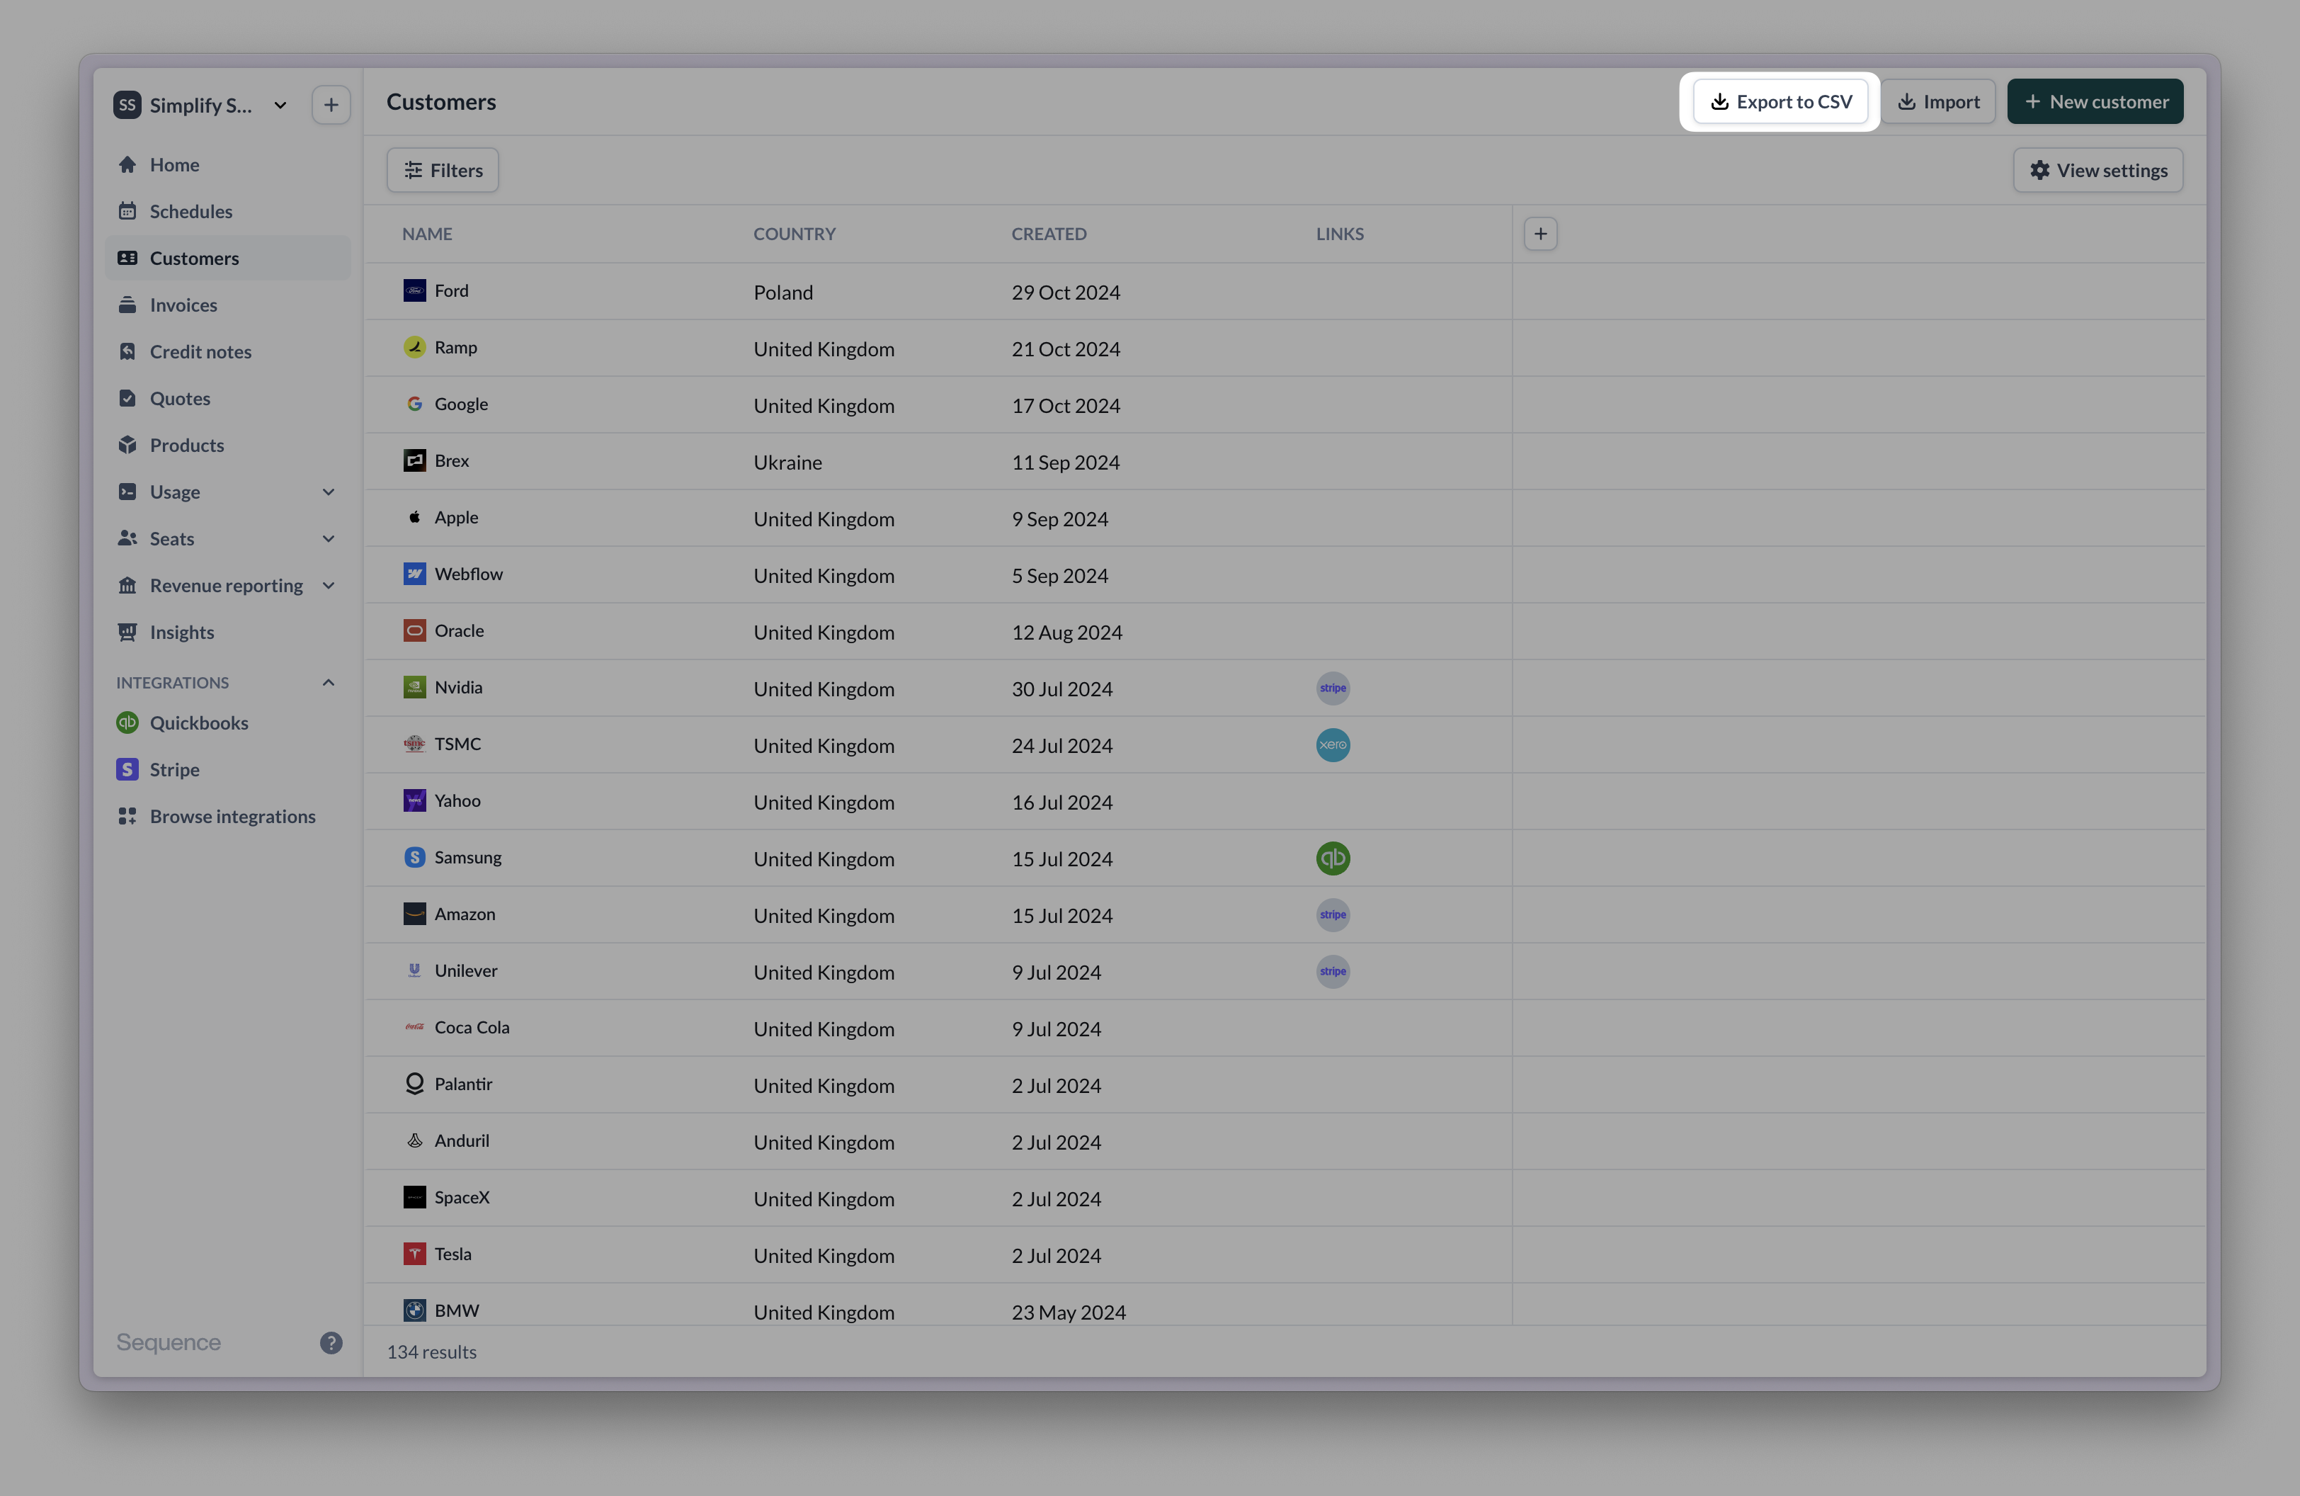2300x1496 pixels.
Task: Open the Quickbooks integration page
Action: coord(228,723)
